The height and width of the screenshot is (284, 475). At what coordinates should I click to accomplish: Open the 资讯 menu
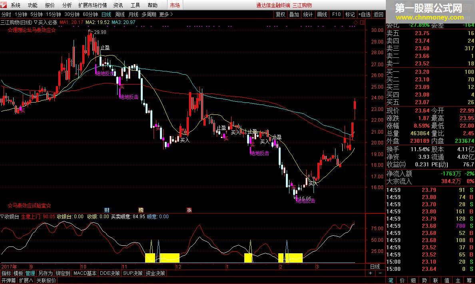click(x=118, y=5)
